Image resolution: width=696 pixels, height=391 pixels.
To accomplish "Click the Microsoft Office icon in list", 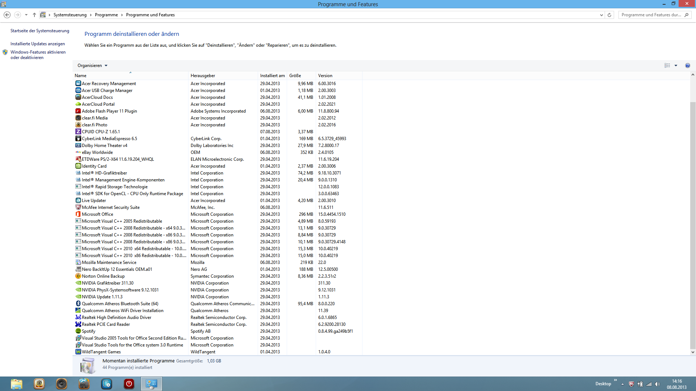I will coord(78,214).
